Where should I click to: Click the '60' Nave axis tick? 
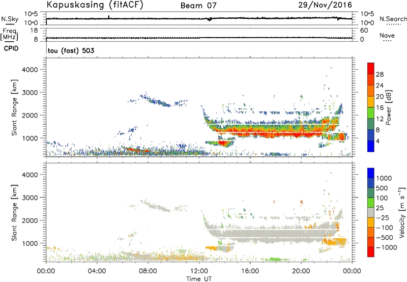click(x=364, y=31)
